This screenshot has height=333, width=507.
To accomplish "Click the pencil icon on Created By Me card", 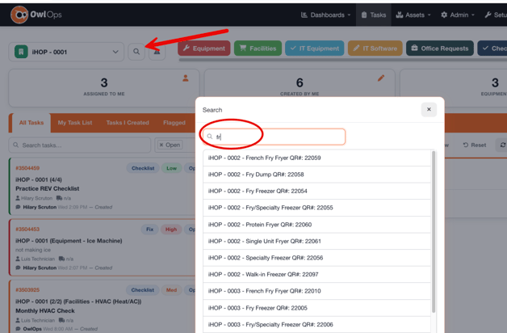I will [x=381, y=78].
